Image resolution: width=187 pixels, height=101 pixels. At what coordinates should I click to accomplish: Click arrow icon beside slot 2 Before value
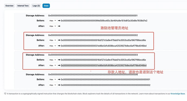click(59, 40)
